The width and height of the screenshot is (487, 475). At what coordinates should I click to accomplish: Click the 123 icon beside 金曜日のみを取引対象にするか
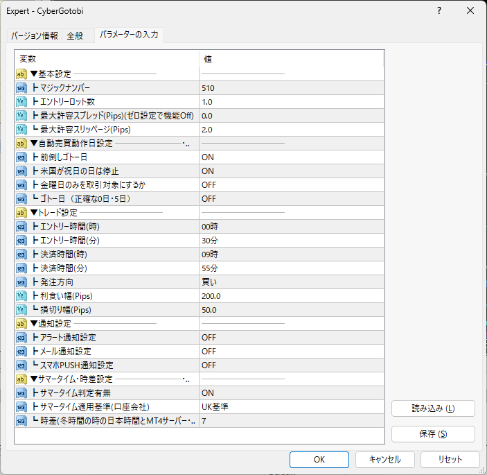tap(21, 185)
